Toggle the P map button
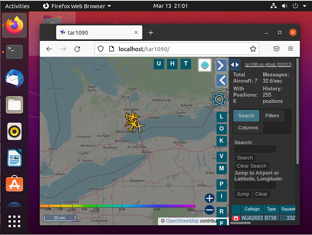Screen dimensions: 312x235 (222, 184)
